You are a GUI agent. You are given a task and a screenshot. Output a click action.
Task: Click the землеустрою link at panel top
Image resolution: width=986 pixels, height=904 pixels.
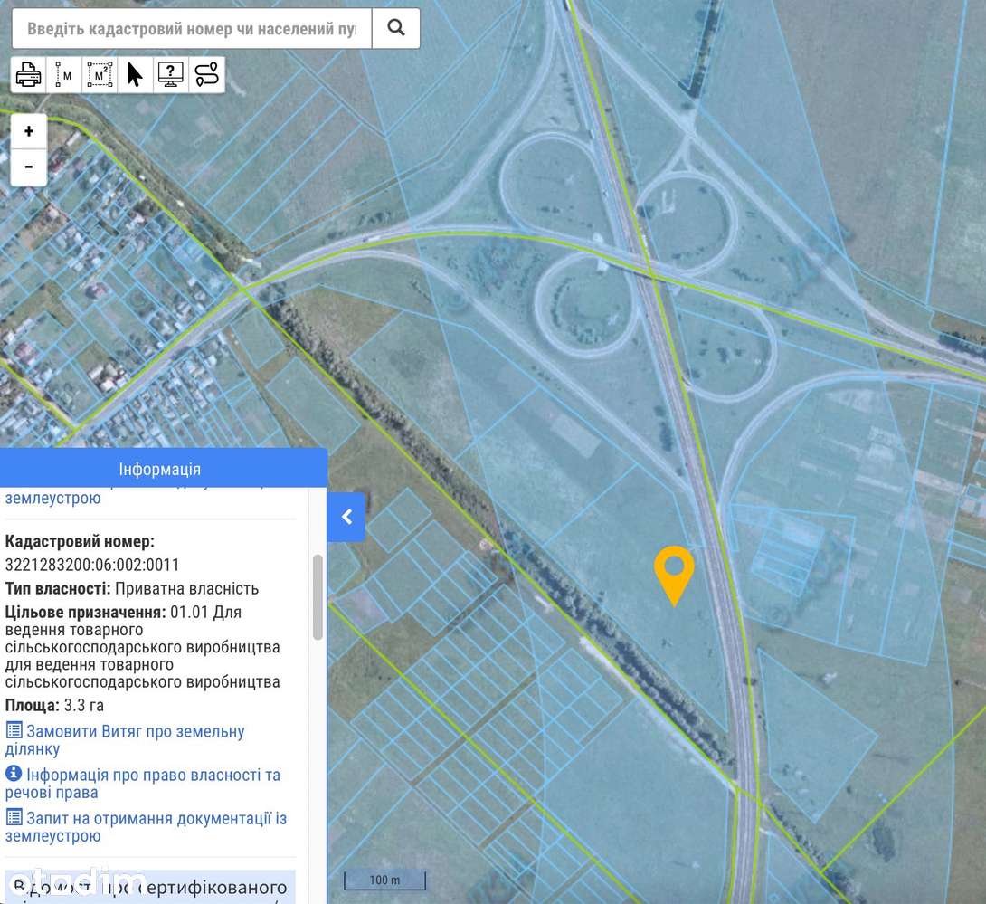[52, 498]
